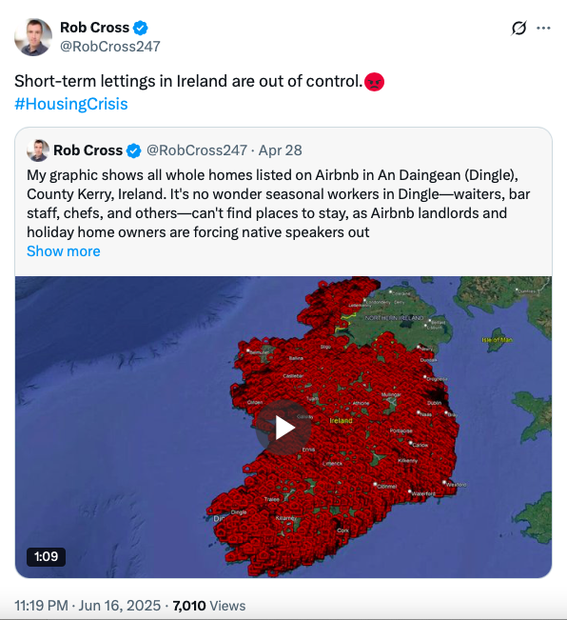Click the 1:09 video duration badge
567x620 pixels.
[x=47, y=557]
